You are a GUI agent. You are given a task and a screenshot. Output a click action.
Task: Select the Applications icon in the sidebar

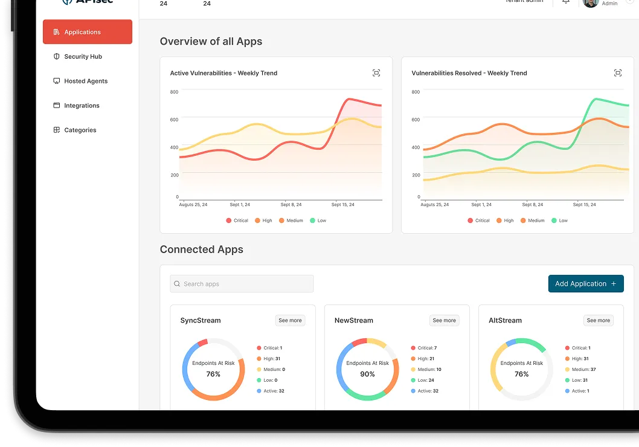pyautogui.click(x=56, y=32)
